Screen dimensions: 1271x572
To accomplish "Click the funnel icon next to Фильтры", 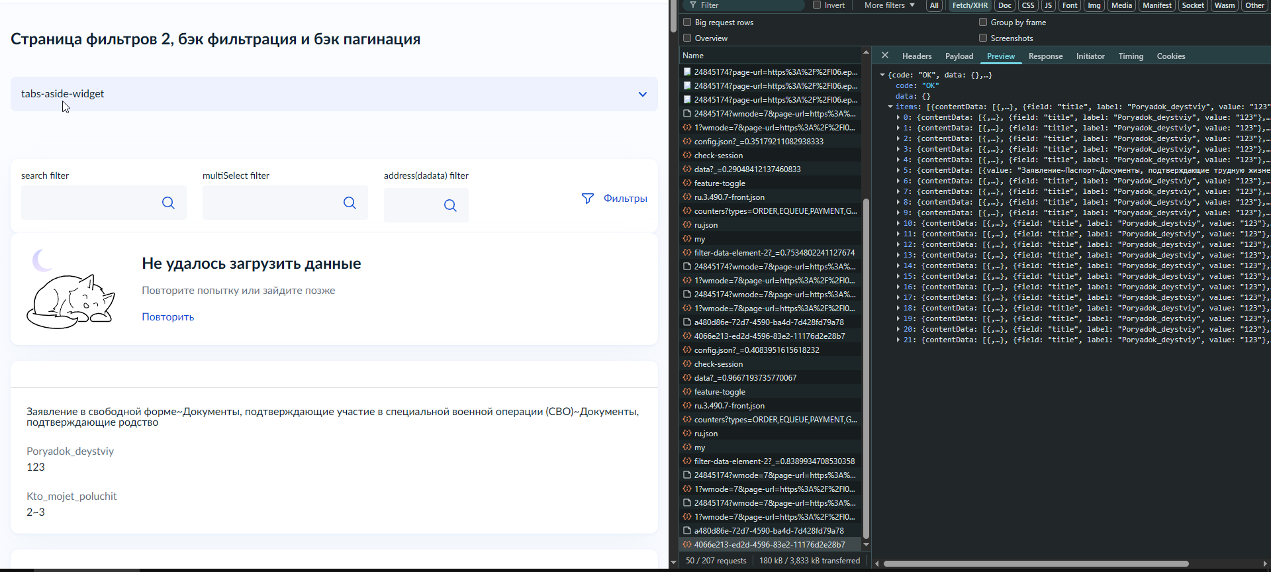I will tap(587, 199).
